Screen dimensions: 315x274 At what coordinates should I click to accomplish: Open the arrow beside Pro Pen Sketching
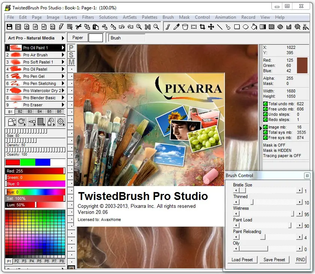point(63,83)
